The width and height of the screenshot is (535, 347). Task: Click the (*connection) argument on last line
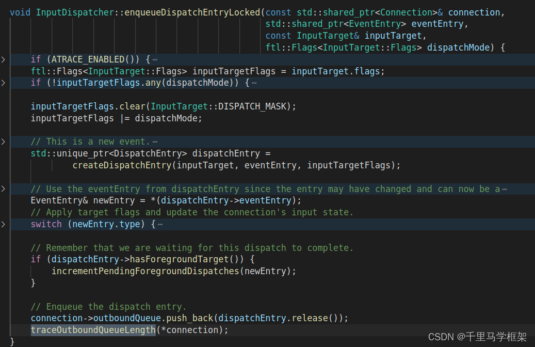coord(189,330)
